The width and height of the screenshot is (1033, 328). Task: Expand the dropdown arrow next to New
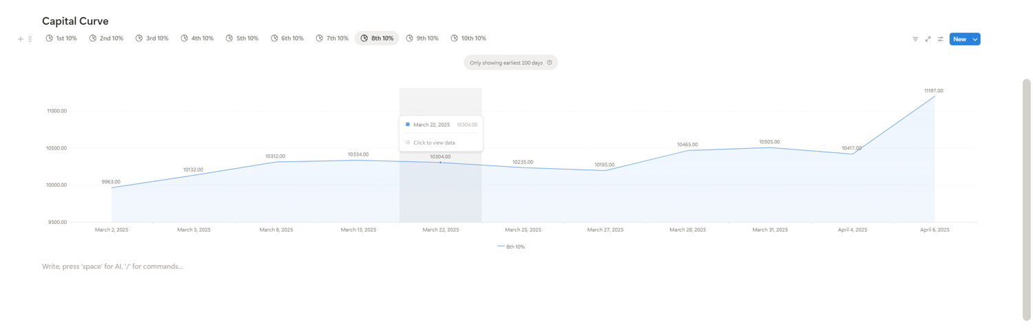tap(975, 39)
